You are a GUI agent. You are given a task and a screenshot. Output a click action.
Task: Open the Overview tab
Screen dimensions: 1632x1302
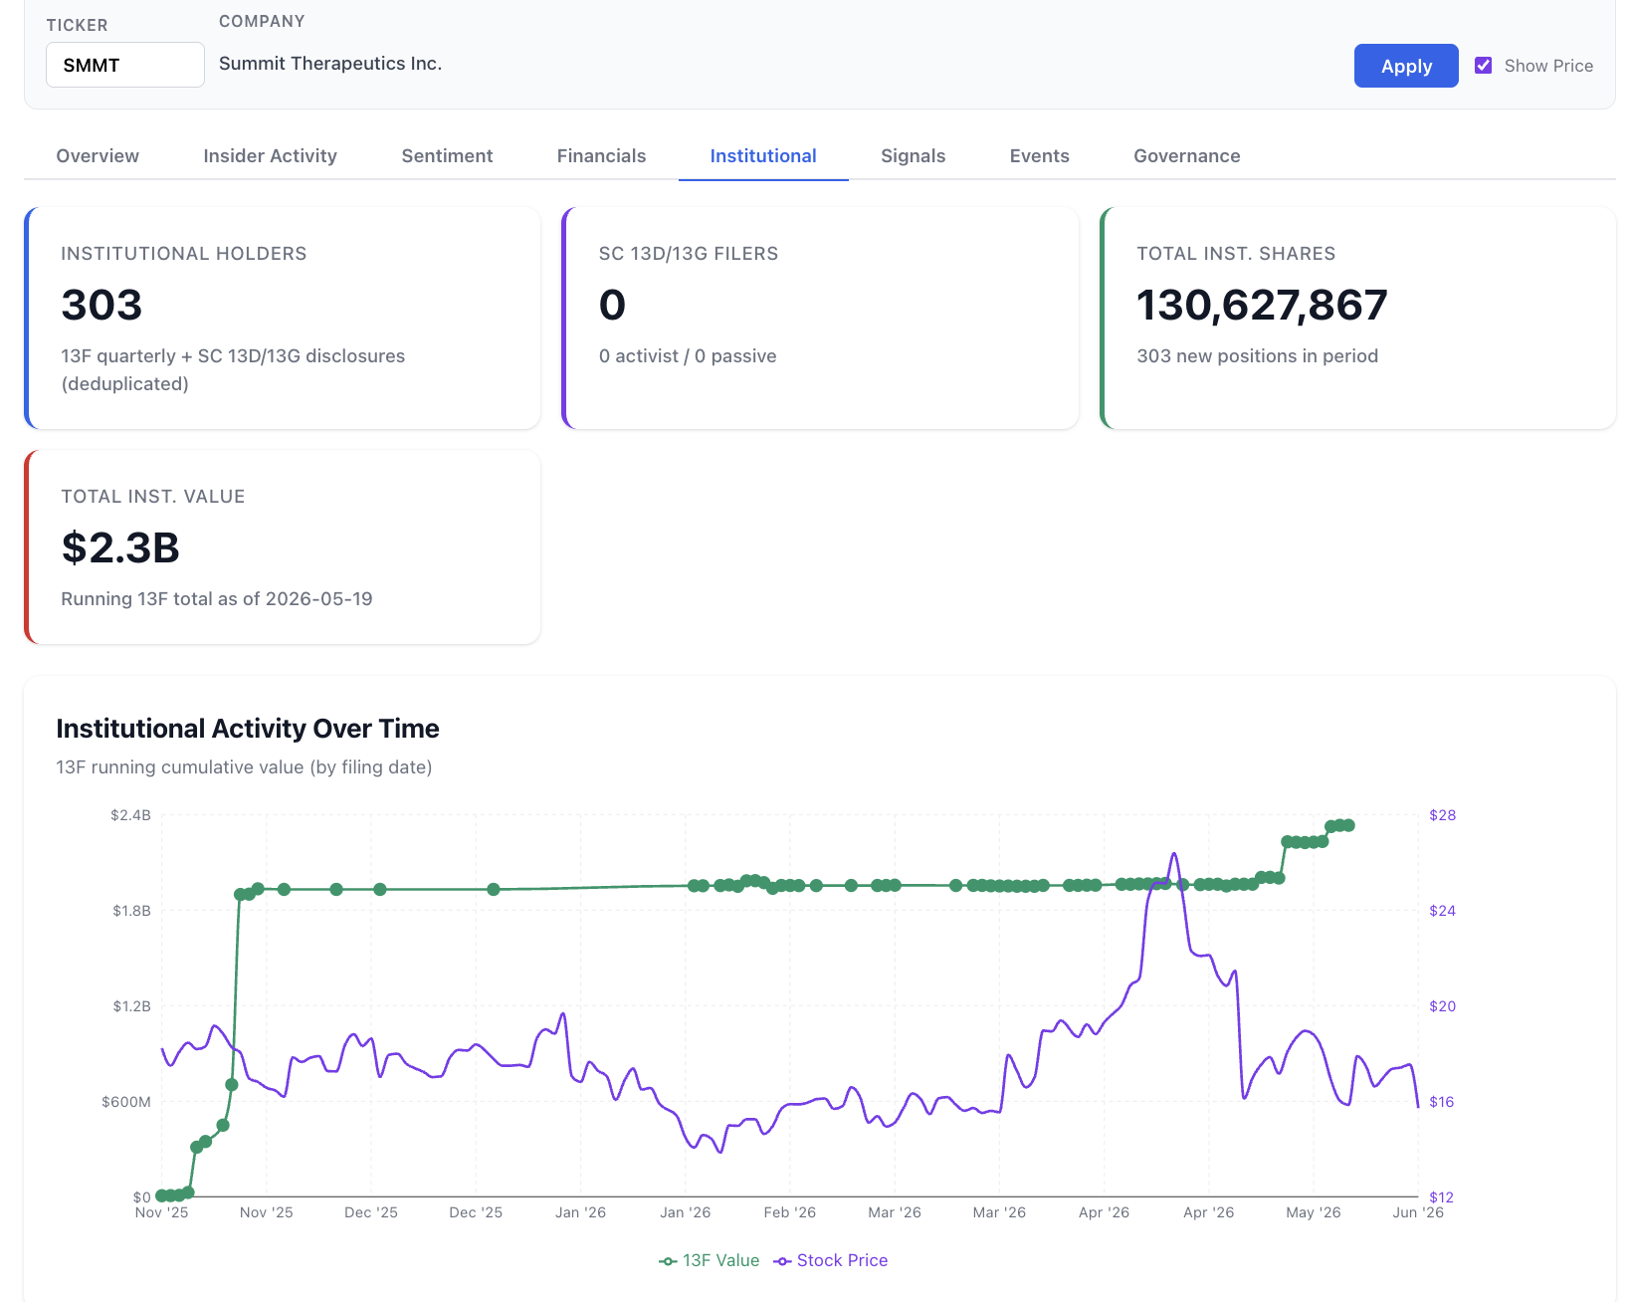98,155
